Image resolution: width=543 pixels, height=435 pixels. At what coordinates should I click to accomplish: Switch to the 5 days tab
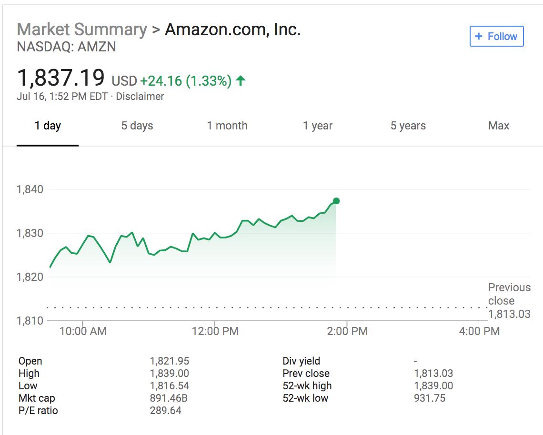pyautogui.click(x=137, y=126)
